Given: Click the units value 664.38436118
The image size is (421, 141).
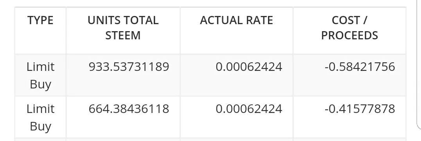Looking at the screenshot, I should tap(129, 109).
